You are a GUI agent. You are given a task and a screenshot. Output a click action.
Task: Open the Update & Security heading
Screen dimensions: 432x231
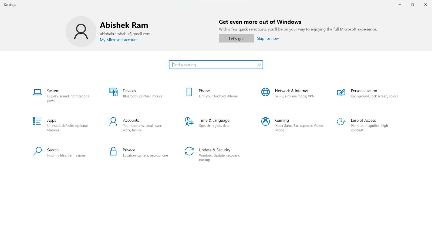click(x=215, y=150)
